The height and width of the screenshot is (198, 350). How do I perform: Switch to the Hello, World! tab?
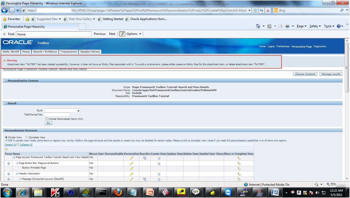click(11, 52)
